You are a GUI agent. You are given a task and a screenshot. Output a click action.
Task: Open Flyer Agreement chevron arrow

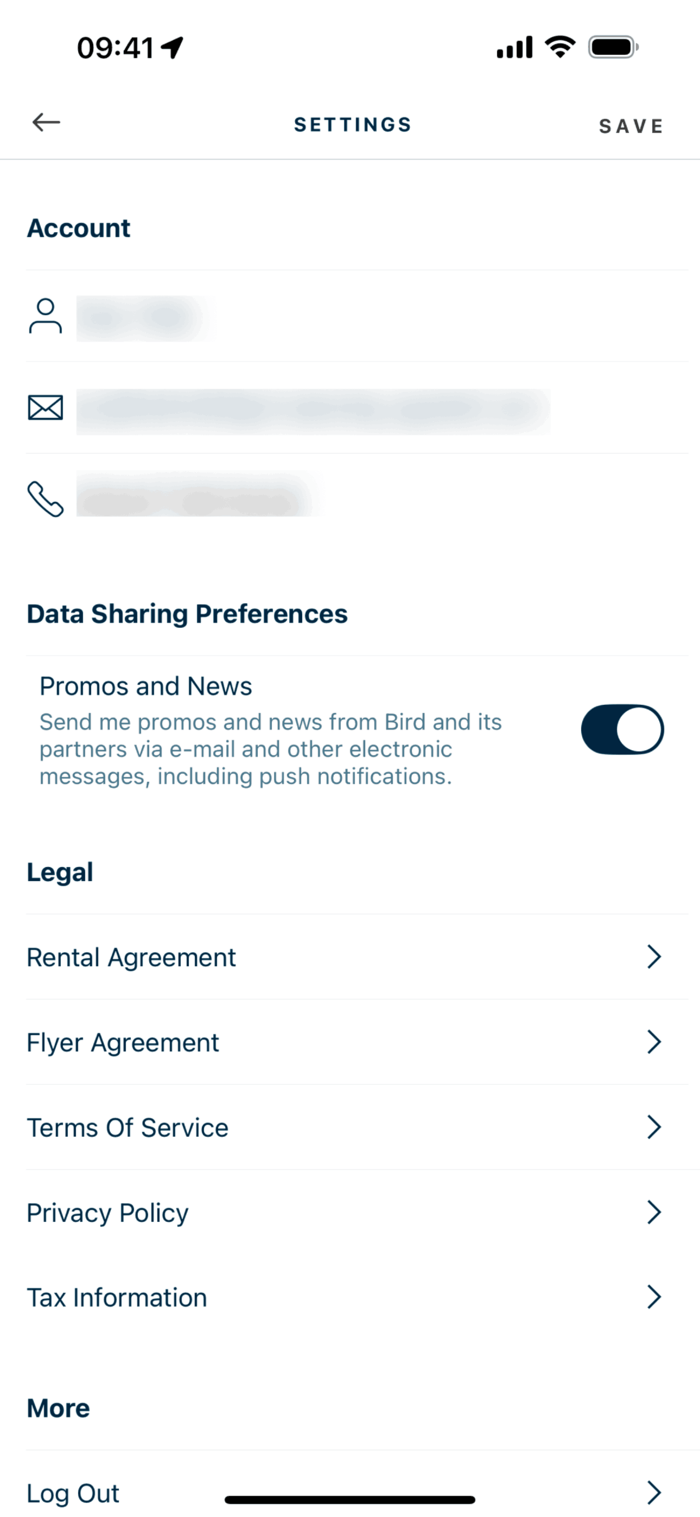point(653,1042)
